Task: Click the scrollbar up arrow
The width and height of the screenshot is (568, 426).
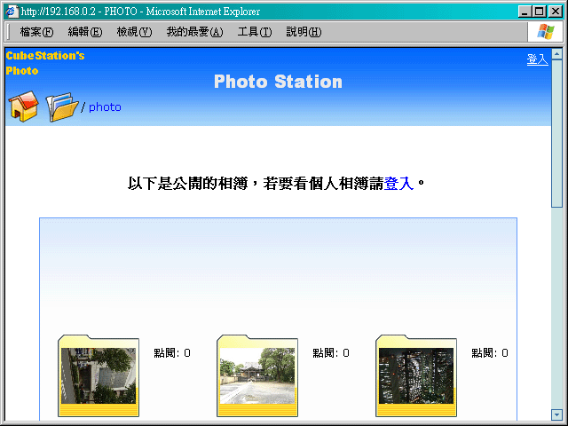Action: (x=556, y=54)
